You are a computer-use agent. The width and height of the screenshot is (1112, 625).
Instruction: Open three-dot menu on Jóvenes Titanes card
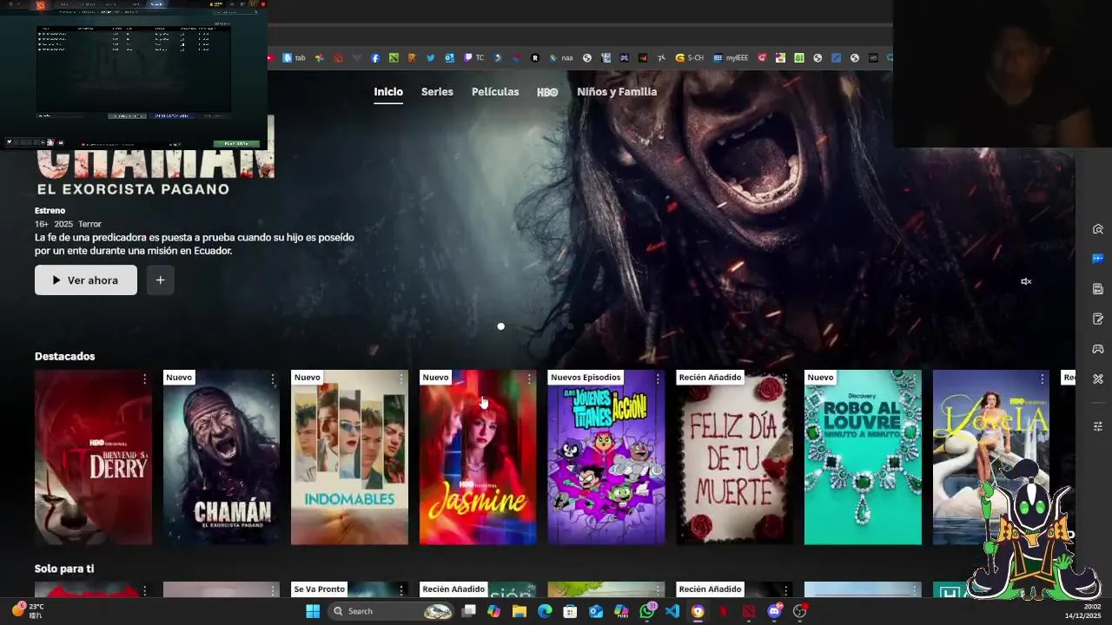tap(658, 379)
